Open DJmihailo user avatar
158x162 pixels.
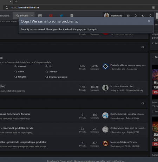(x=107, y=15)
